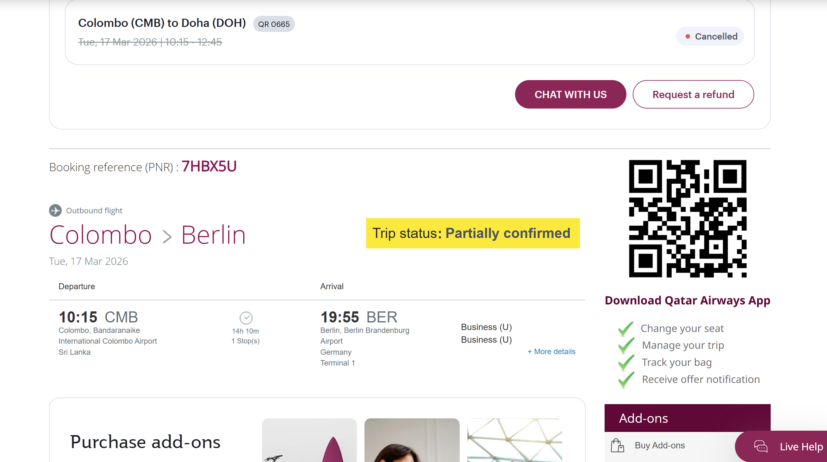827x462 pixels.
Task: Click the outbound flight airplane icon
Action: click(55, 211)
